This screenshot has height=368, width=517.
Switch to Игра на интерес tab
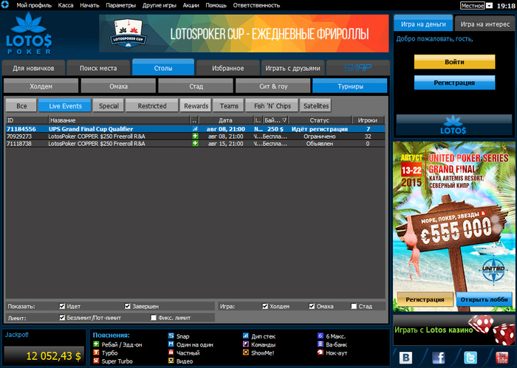(x=485, y=24)
